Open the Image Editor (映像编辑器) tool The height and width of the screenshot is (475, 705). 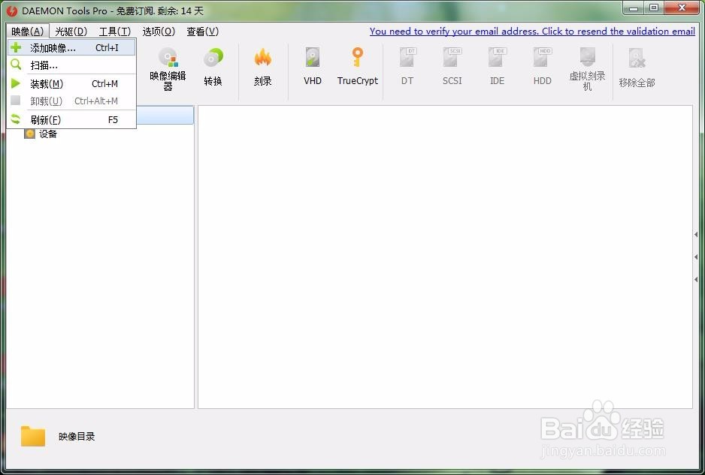click(x=168, y=70)
